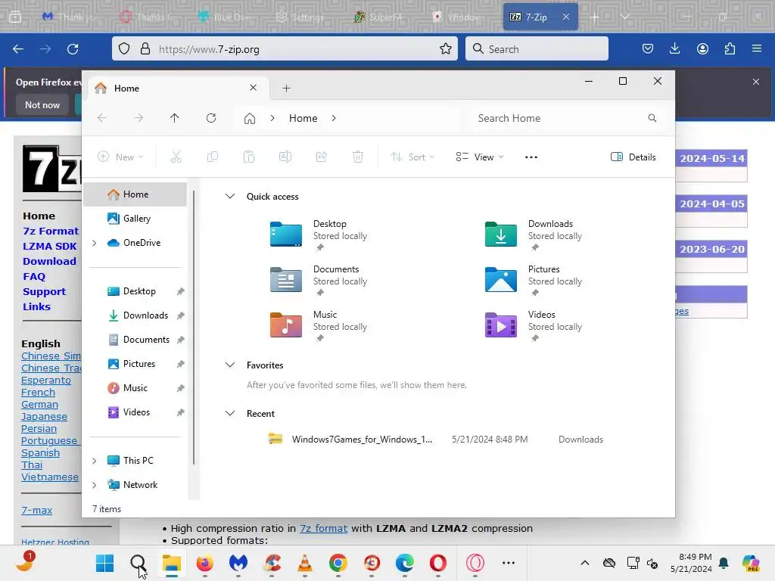Open the View dropdown in Explorer

(x=479, y=157)
